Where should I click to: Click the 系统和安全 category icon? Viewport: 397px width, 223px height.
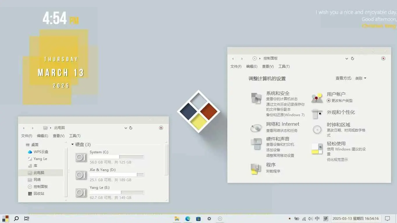tap(256, 98)
